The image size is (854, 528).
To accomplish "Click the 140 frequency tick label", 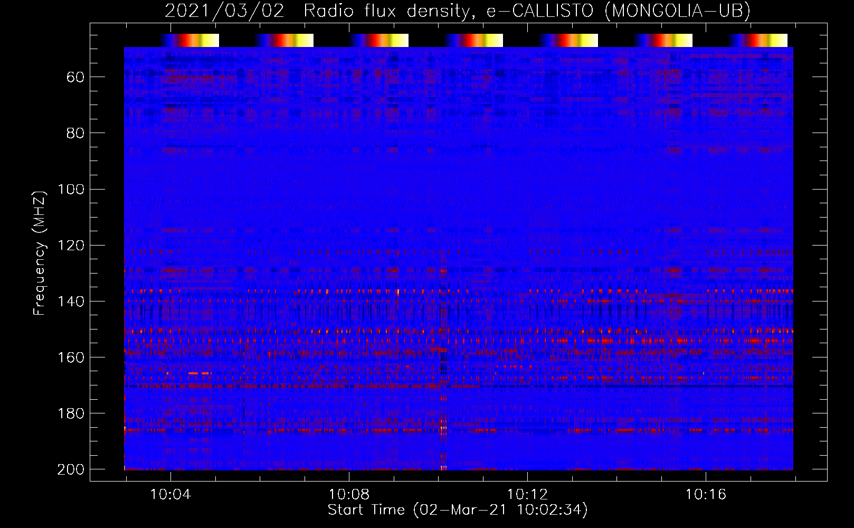I will (x=71, y=301).
